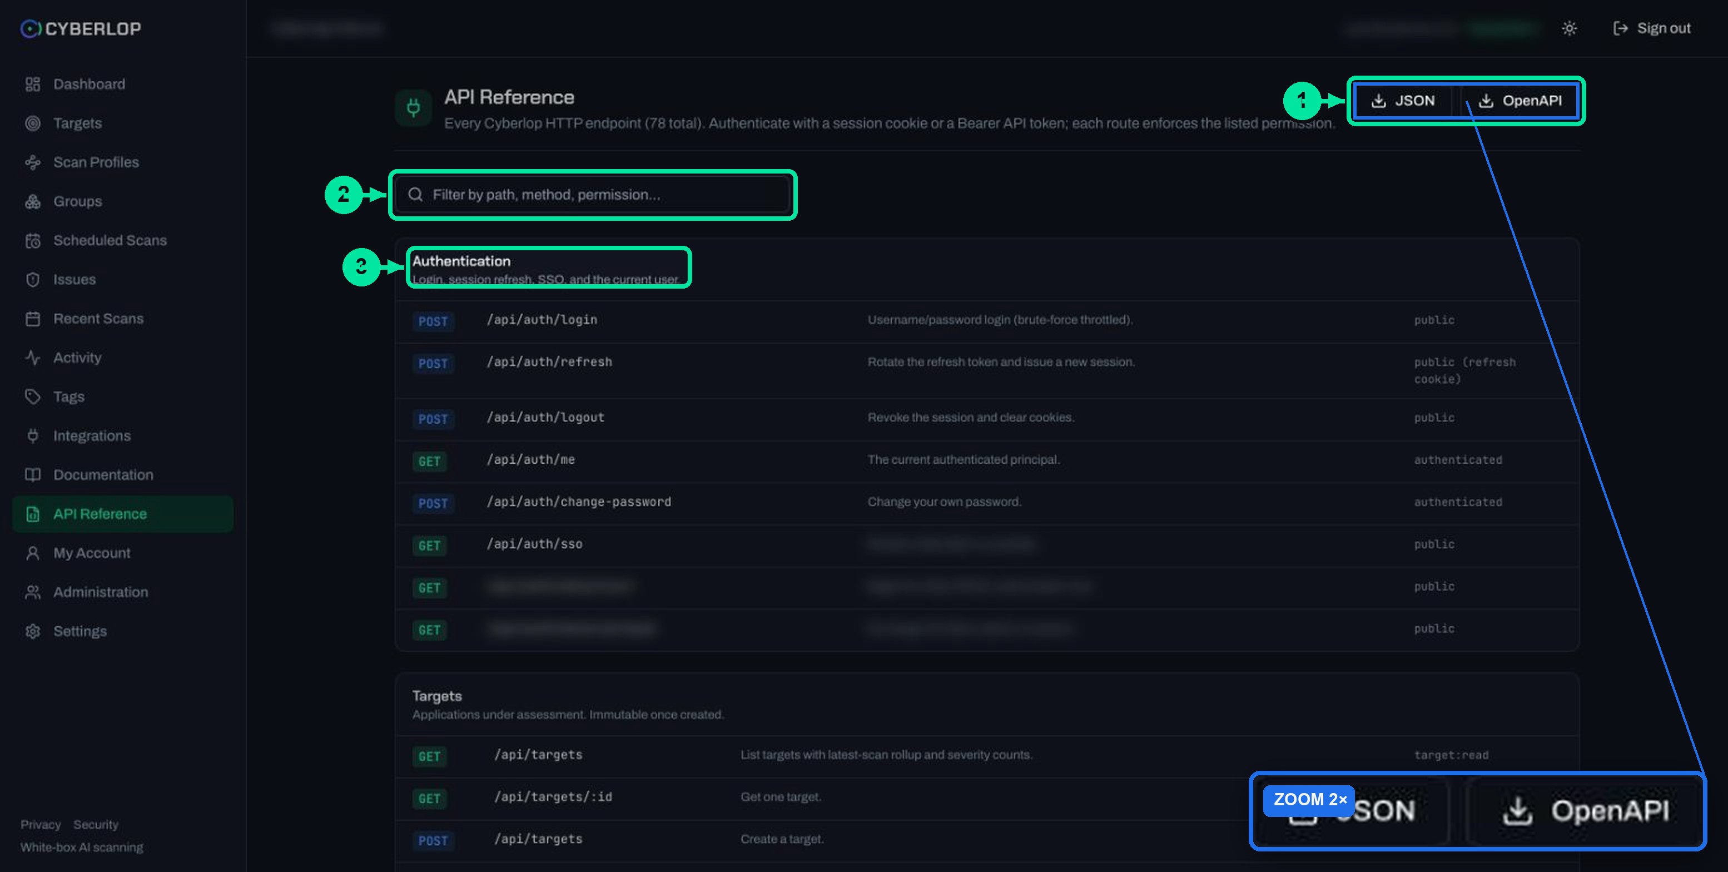
Task: Click the Cyberlop logo
Action: 81,28
